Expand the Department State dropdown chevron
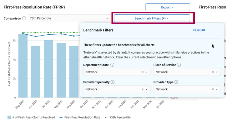The height and width of the screenshot is (124, 226). 147,72
